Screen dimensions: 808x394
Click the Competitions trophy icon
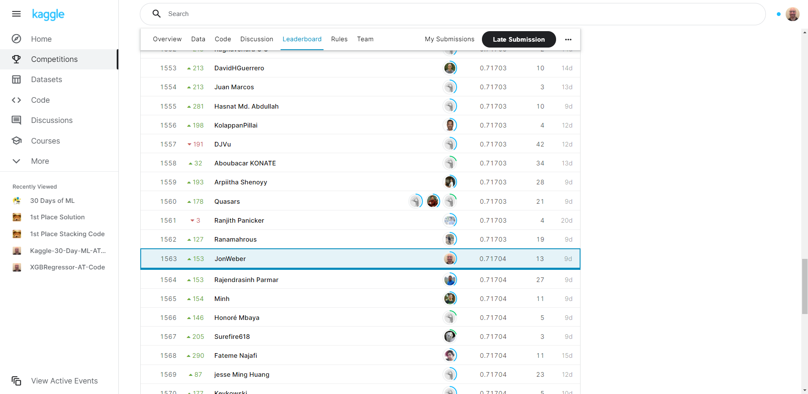pyautogui.click(x=16, y=59)
